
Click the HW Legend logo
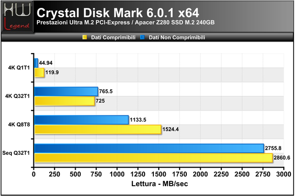(18, 17)
